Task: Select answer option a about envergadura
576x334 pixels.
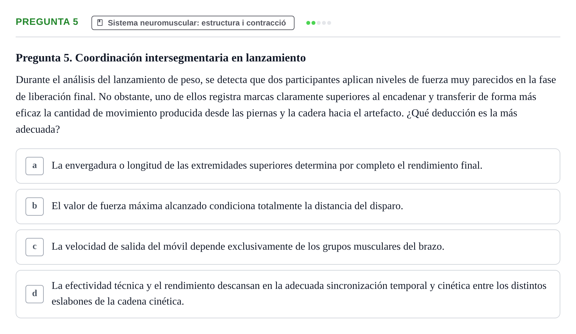Action: pyautogui.click(x=288, y=166)
